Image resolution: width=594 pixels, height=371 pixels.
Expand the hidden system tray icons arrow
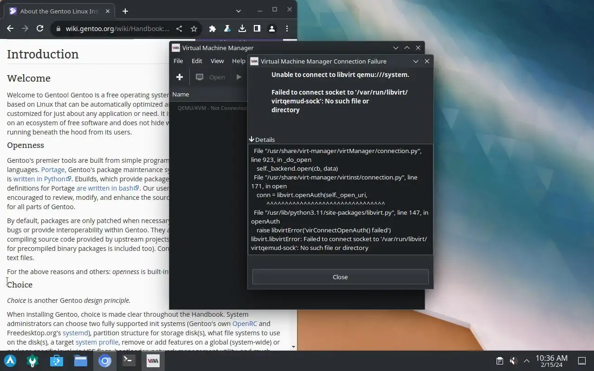(x=527, y=361)
